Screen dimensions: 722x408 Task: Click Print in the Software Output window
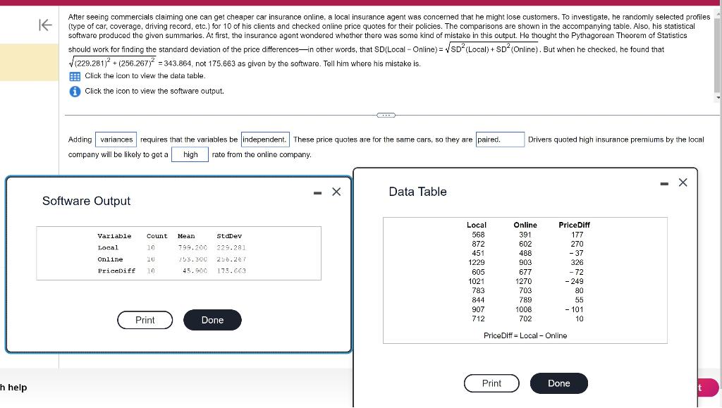[145, 320]
